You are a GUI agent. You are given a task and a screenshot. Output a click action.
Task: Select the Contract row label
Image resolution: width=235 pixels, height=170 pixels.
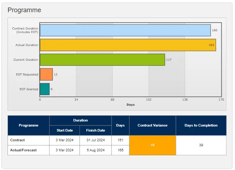click(x=18, y=140)
